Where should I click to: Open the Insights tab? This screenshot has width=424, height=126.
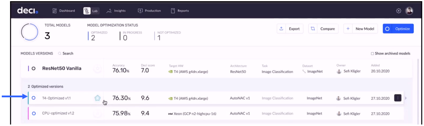pyautogui.click(x=116, y=11)
